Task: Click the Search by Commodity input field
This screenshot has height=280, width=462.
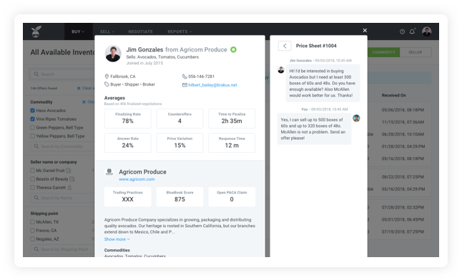Action: click(x=62, y=146)
